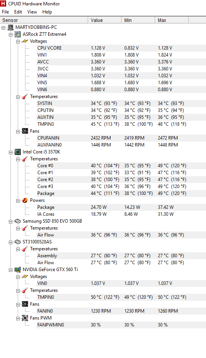Click the flame icon beside Powers
This screenshot has width=206, height=358.
pos(25,200)
